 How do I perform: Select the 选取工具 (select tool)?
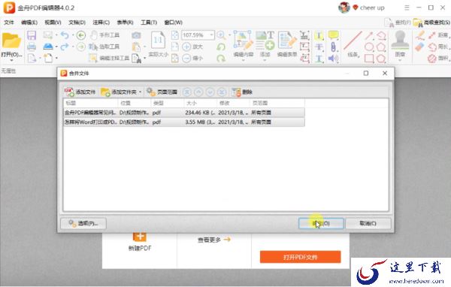[104, 47]
